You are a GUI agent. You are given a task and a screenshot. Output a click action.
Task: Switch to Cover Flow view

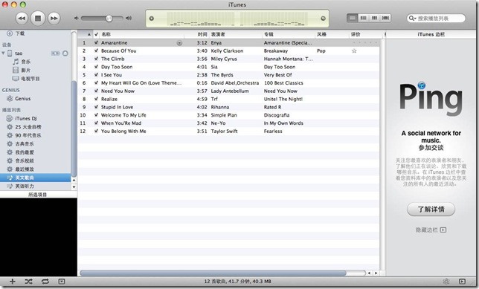click(385, 18)
